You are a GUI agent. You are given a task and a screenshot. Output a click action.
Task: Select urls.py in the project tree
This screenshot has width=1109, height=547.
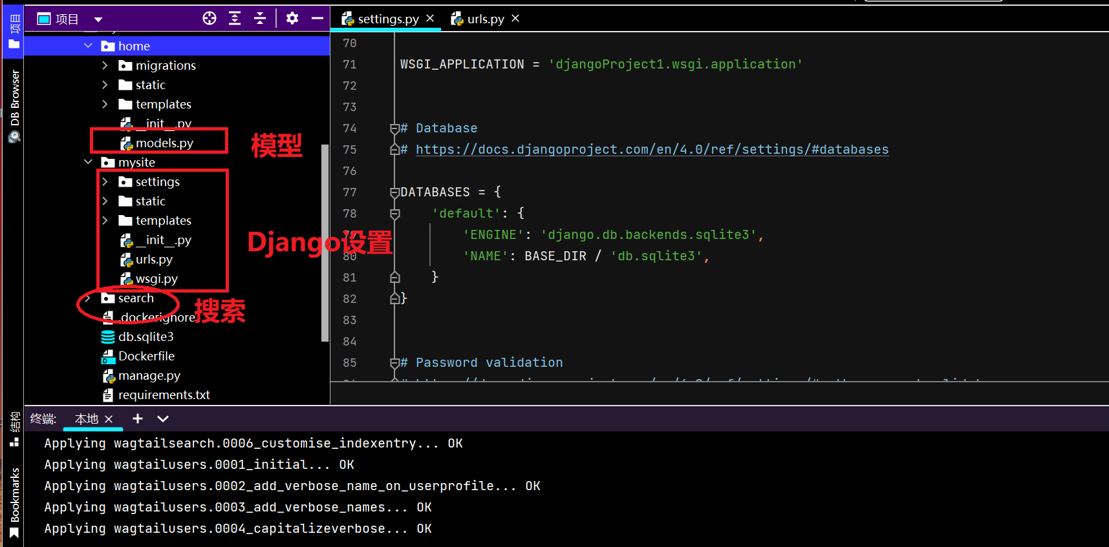point(154,259)
